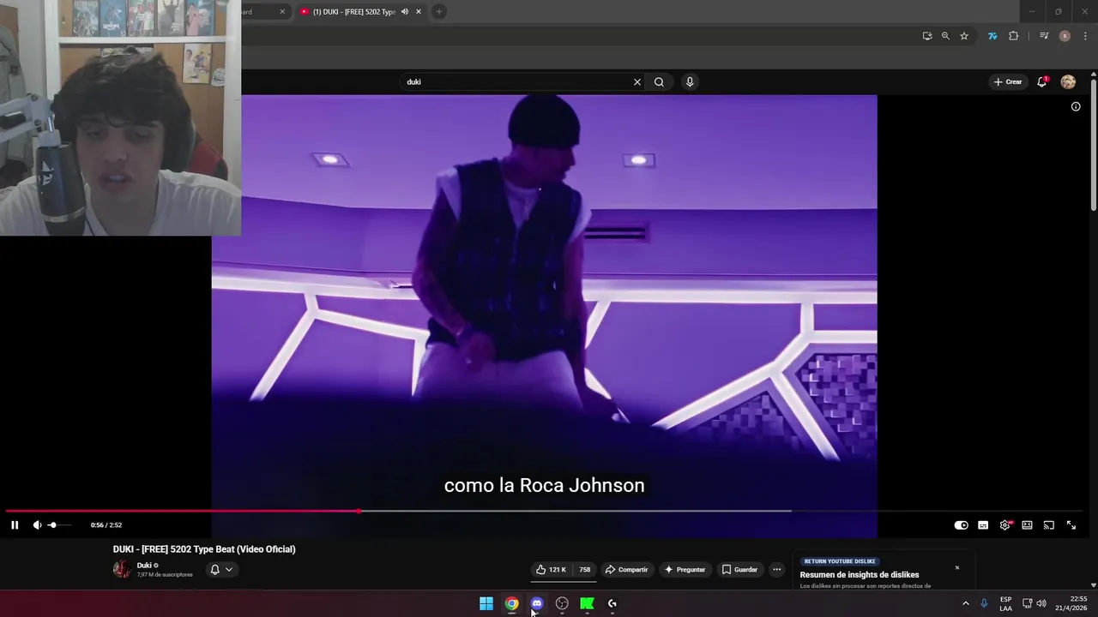Viewport: 1098px width, 617px height.
Task: Open Chrome from the taskbar
Action: tap(511, 603)
